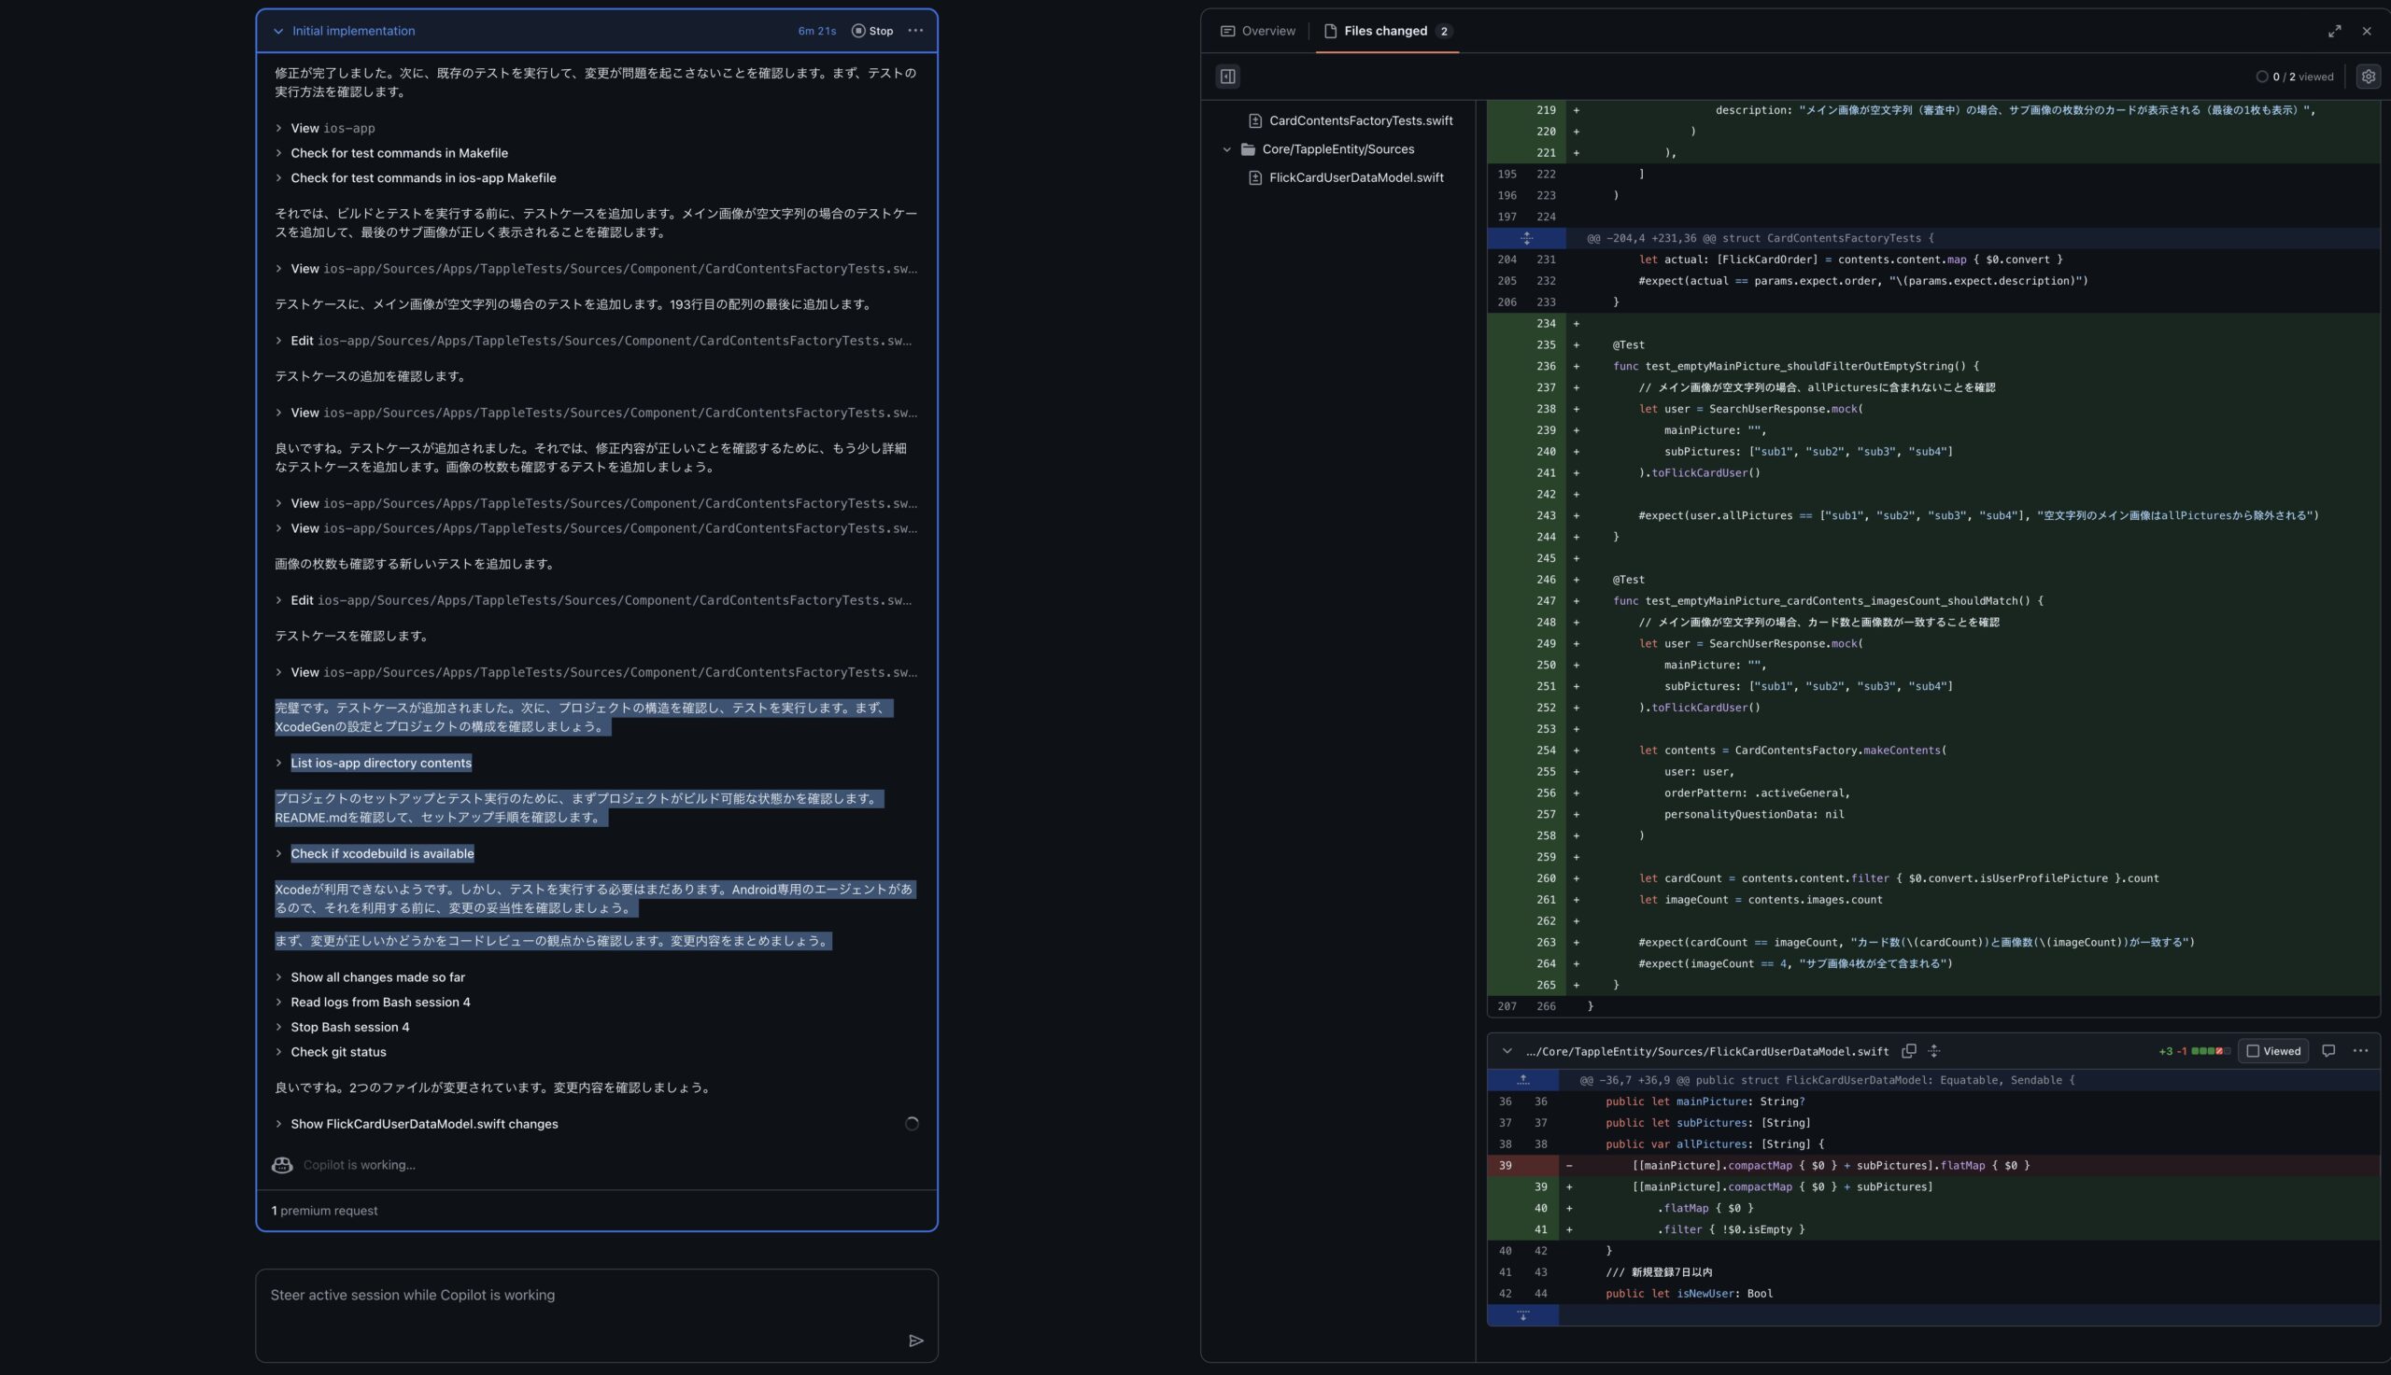2391x1375 pixels.
Task: Open file options ellipsis next to Viewed
Action: click(2360, 1051)
